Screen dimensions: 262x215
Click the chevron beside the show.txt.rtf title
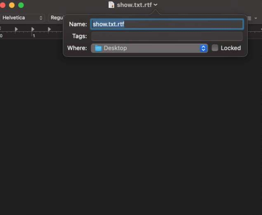(x=156, y=5)
